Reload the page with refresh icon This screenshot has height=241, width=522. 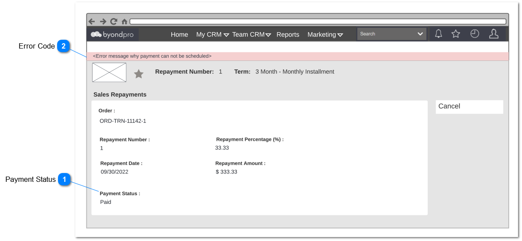(x=114, y=22)
